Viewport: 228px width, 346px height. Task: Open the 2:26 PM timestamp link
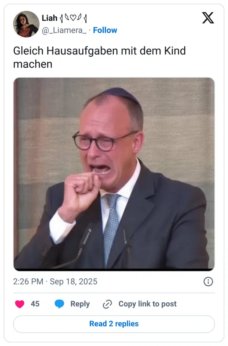click(x=28, y=282)
